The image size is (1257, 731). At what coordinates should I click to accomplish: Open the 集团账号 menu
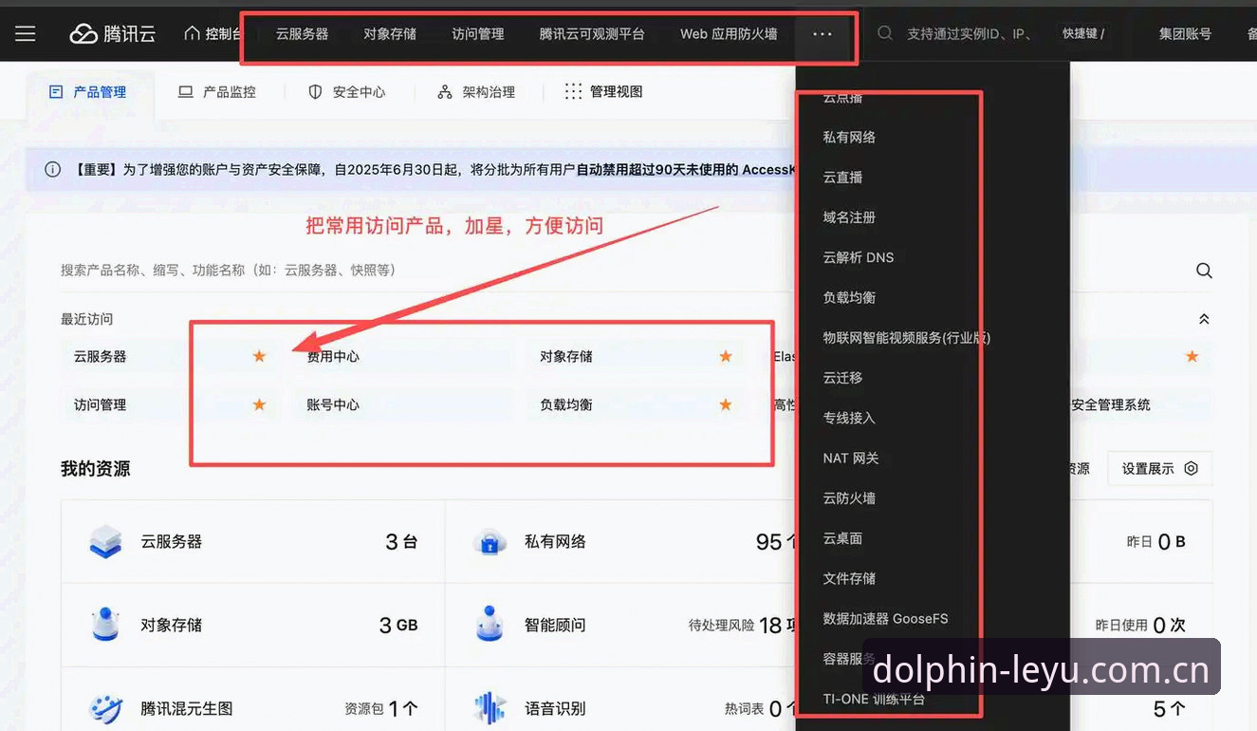(x=1185, y=33)
